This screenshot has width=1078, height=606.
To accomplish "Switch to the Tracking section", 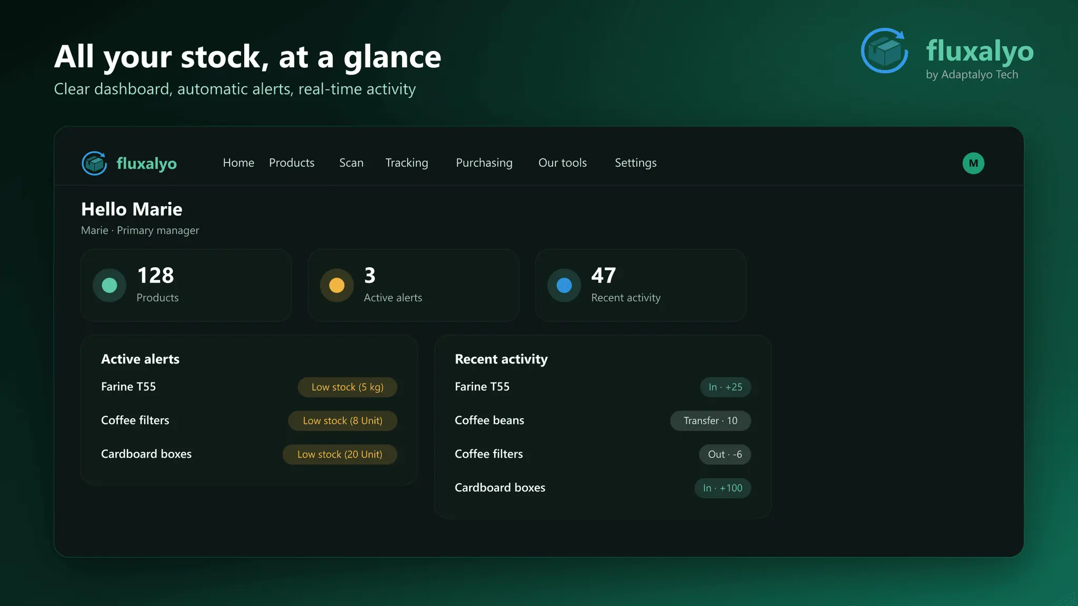I will click(407, 163).
